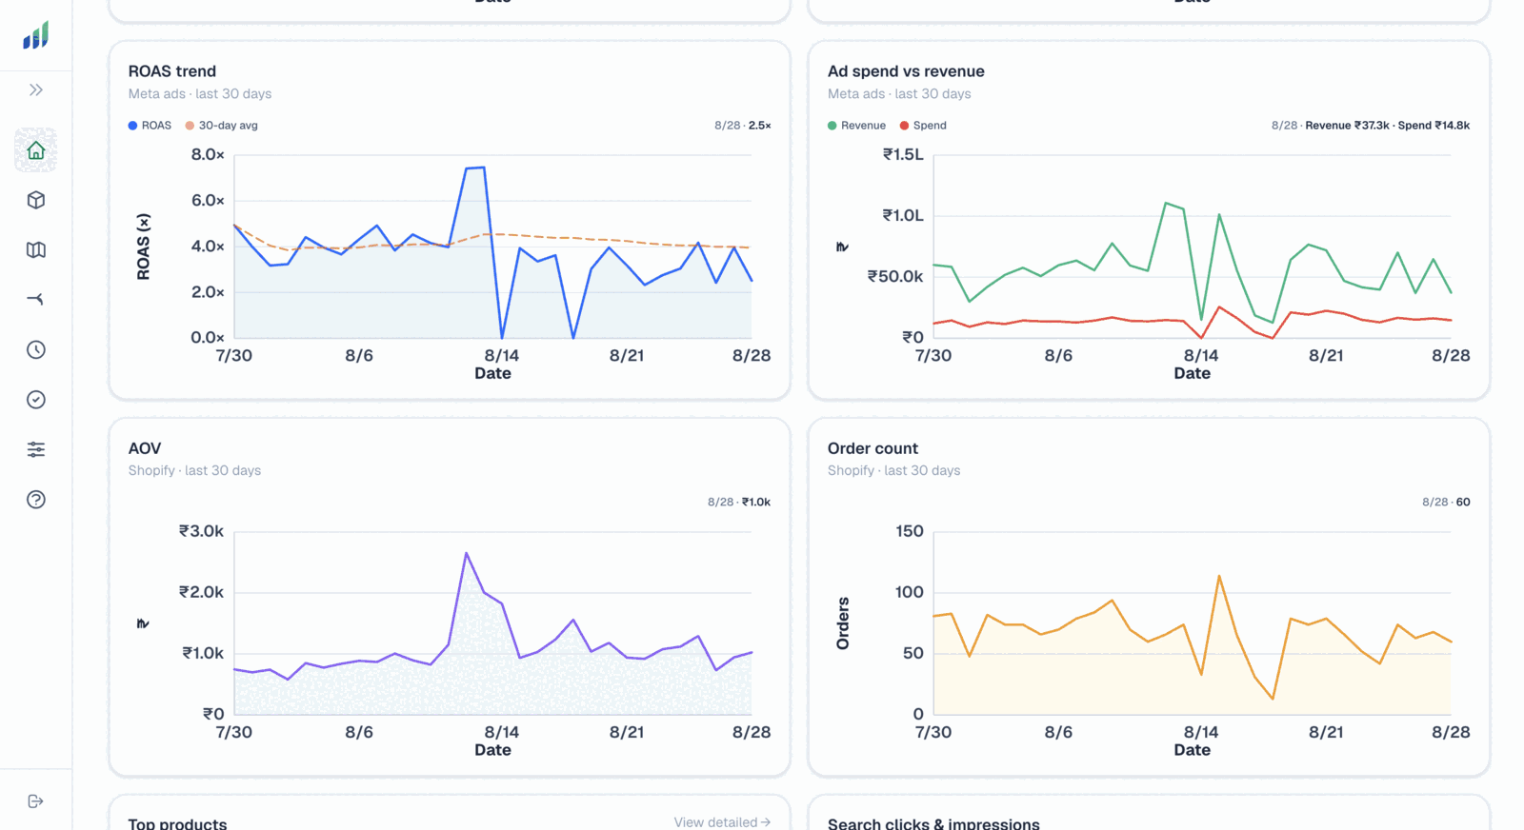This screenshot has width=1524, height=830.
Task: Toggle Spend series in legend
Action: 923,126
